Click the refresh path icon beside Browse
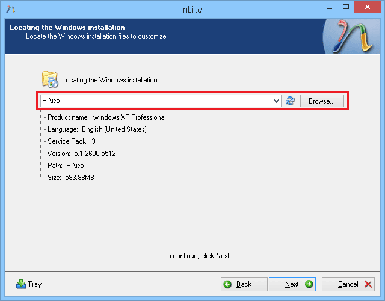 290,101
